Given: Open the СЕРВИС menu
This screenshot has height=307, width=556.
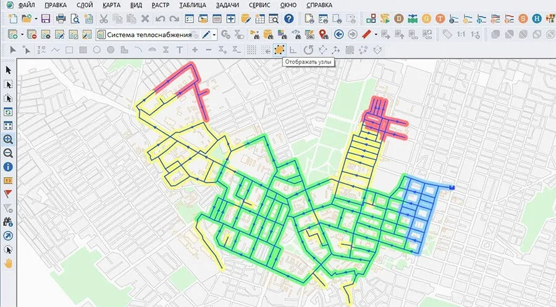Looking at the screenshot, I should coord(259,6).
